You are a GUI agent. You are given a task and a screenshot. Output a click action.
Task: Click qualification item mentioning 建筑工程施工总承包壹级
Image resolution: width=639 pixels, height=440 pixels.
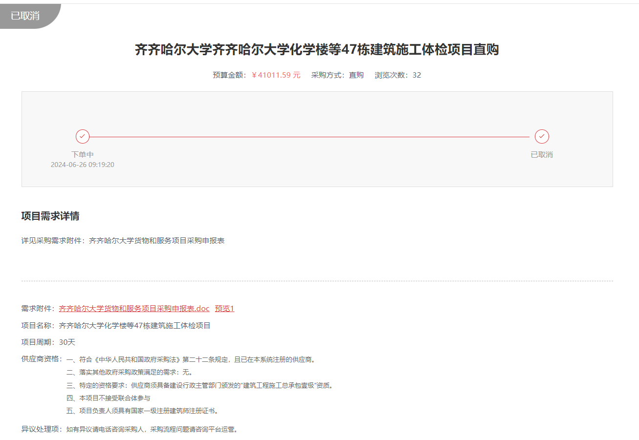[200, 385]
